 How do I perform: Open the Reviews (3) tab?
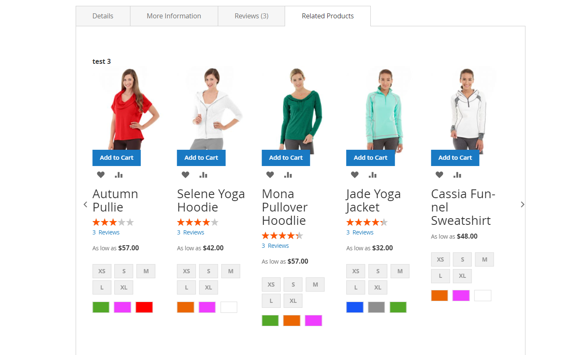coord(251,16)
